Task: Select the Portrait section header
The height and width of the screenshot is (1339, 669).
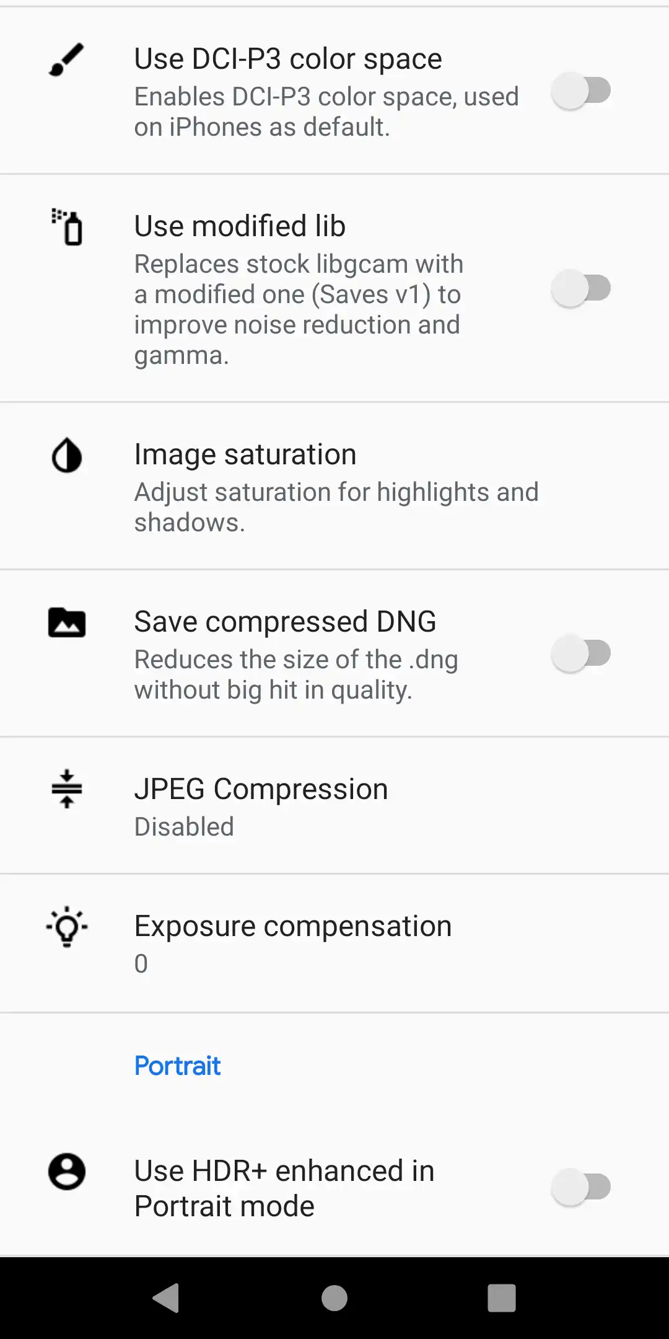Action: [x=177, y=1066]
